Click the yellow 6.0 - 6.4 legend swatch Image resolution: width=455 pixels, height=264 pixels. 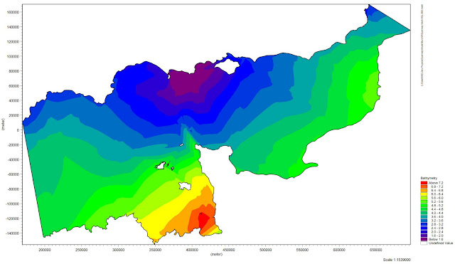point(424,194)
